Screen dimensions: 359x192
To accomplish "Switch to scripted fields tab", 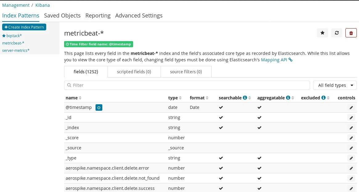I will pyautogui.click(x=134, y=72).
